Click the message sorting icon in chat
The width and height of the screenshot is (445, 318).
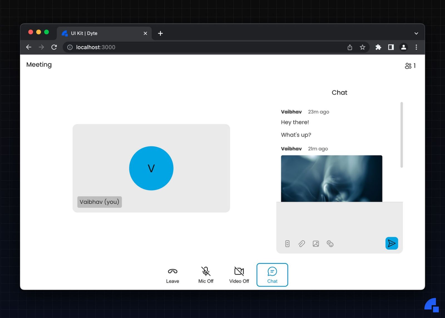coord(287,244)
